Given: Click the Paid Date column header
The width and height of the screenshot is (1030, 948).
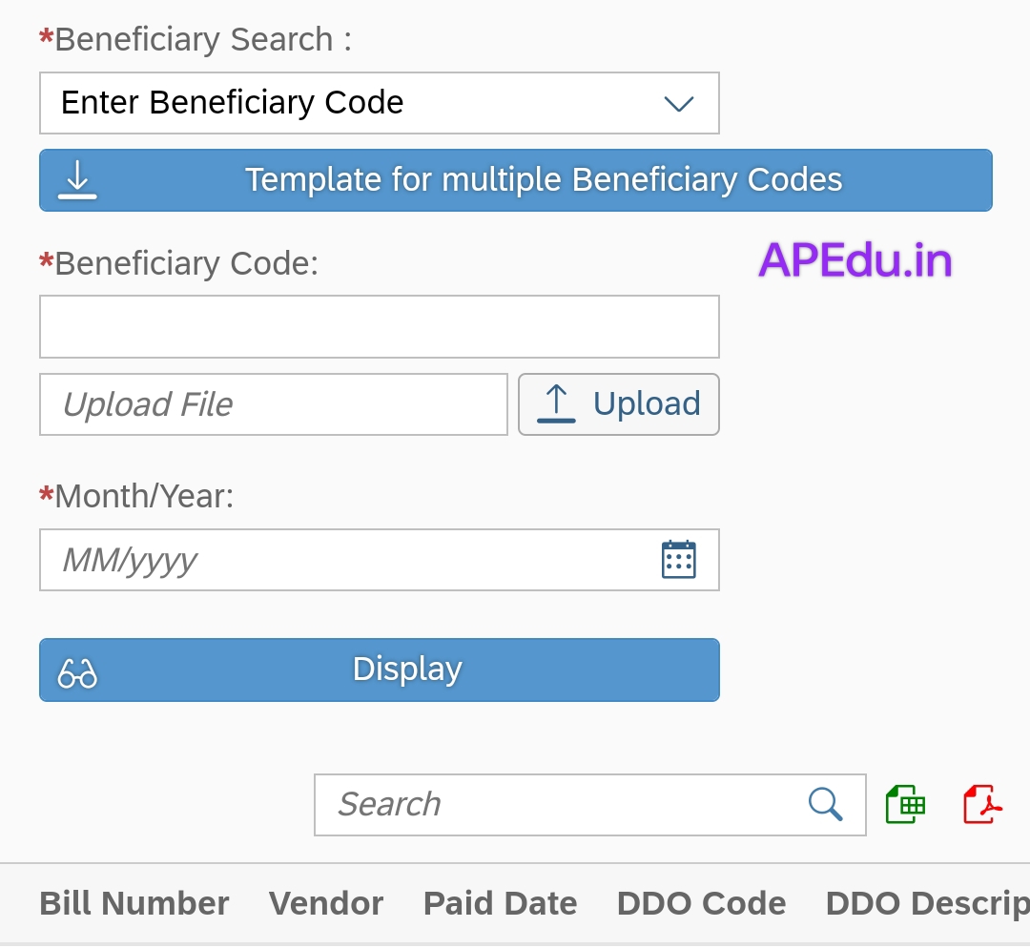Looking at the screenshot, I should coord(500,903).
